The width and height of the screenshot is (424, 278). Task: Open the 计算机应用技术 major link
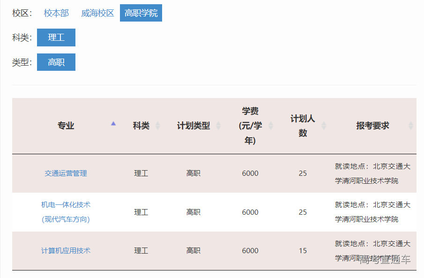tap(66, 251)
